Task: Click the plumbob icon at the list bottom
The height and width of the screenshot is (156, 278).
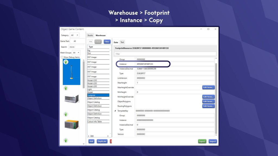Action: (66, 140)
